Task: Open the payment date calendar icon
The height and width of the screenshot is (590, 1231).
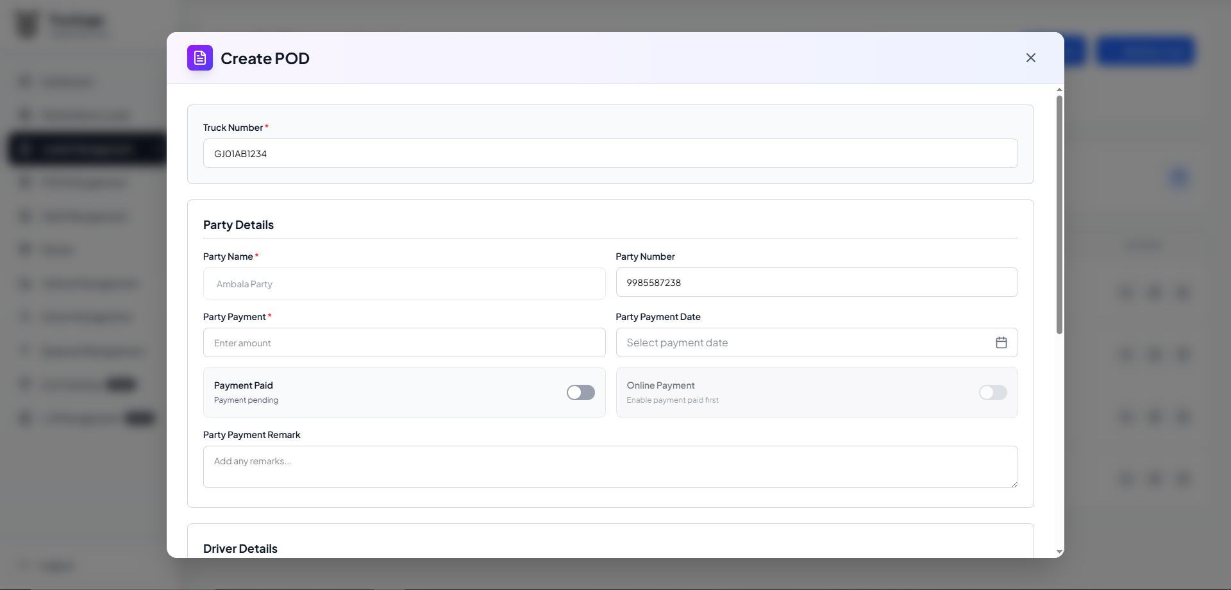Action: coord(1001,342)
